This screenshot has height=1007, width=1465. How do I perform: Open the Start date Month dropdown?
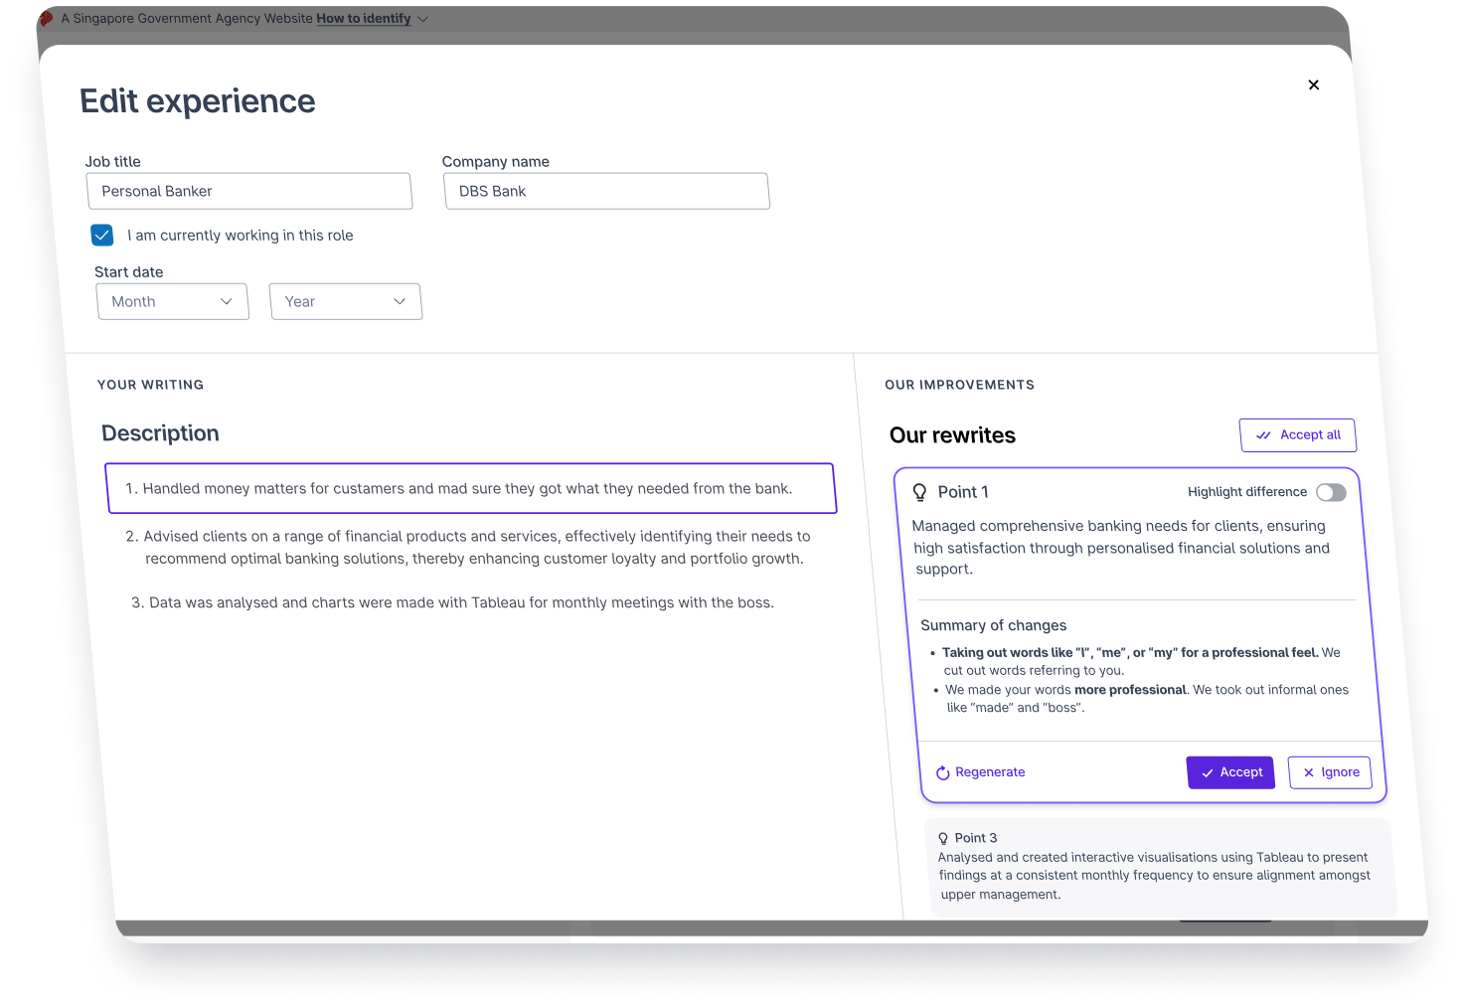coord(173,301)
